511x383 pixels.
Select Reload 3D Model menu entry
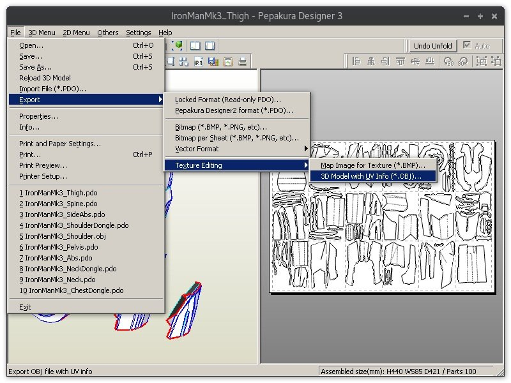(86, 78)
